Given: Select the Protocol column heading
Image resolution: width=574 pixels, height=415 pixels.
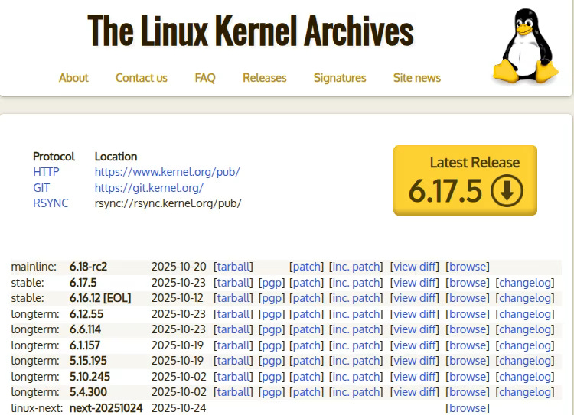Looking at the screenshot, I should tap(54, 157).
